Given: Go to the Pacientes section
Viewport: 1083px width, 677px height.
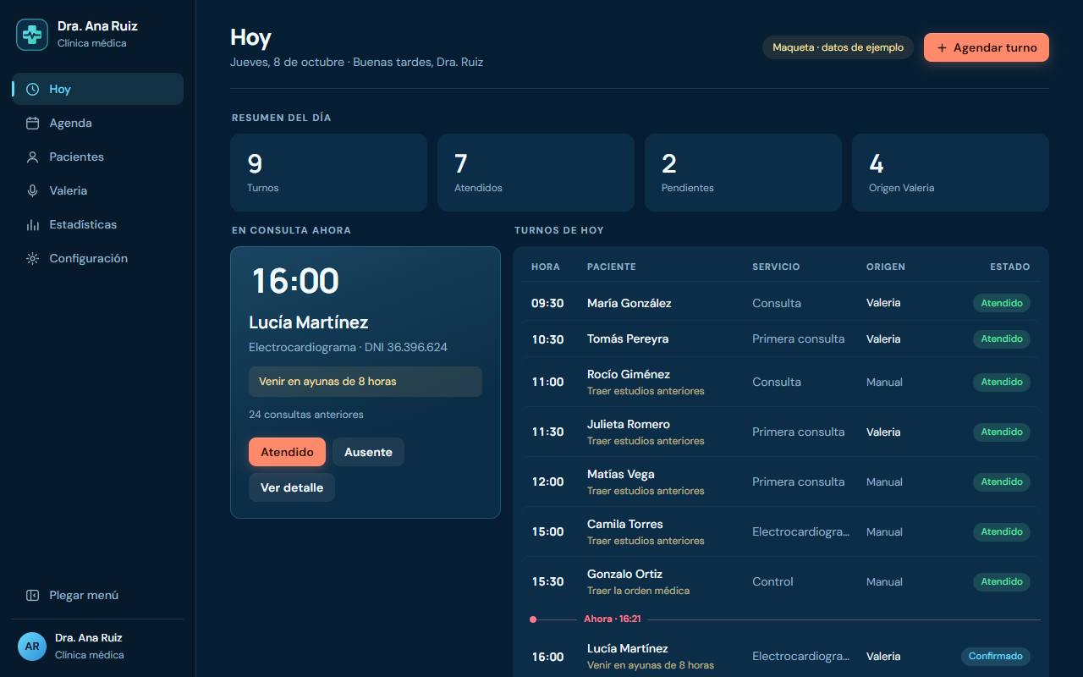Looking at the screenshot, I should [x=97, y=157].
